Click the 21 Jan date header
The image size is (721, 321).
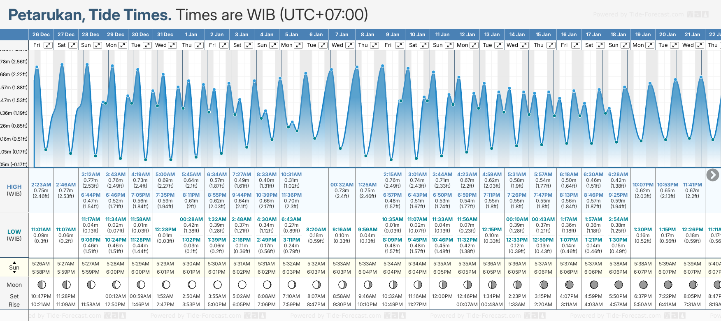coord(692,35)
